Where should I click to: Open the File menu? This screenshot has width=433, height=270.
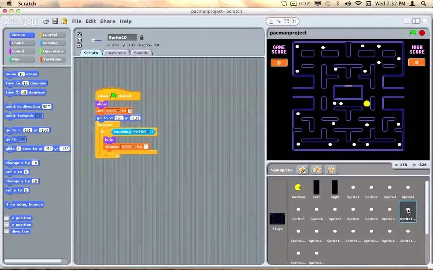77,21
